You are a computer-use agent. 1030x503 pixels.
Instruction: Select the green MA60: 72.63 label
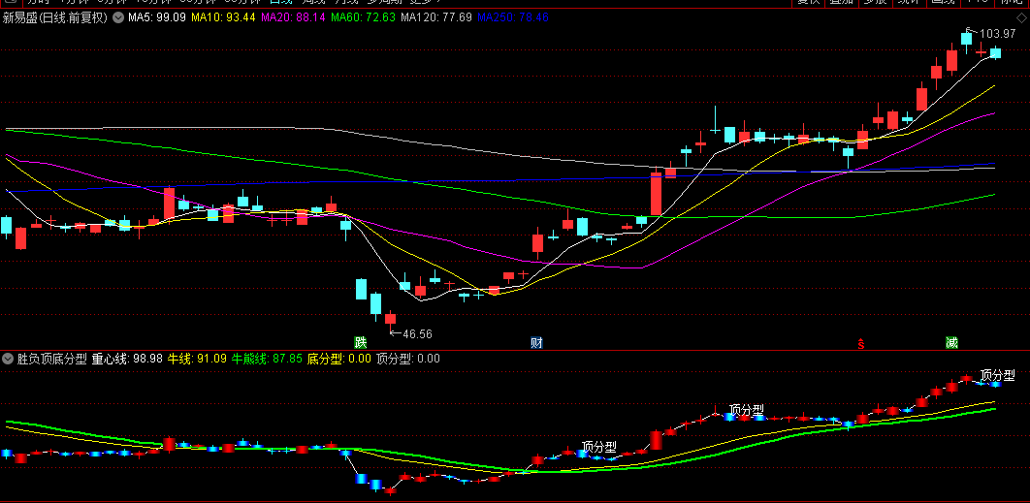[364, 18]
